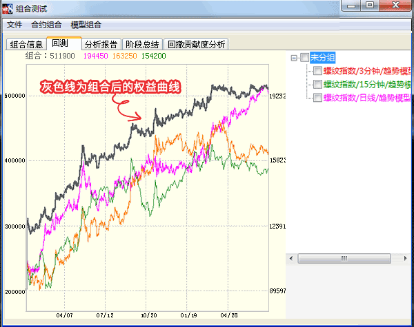Toggle the 未分组 group checkbox

tap(305, 58)
